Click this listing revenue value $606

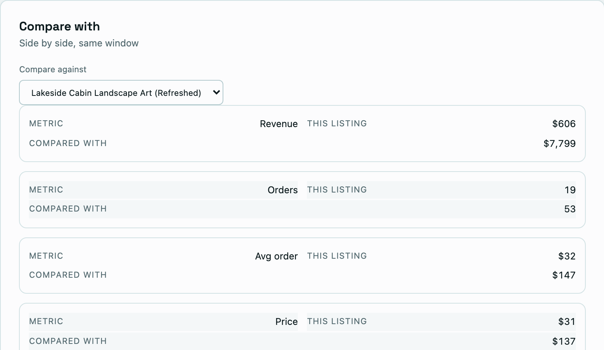pos(564,124)
